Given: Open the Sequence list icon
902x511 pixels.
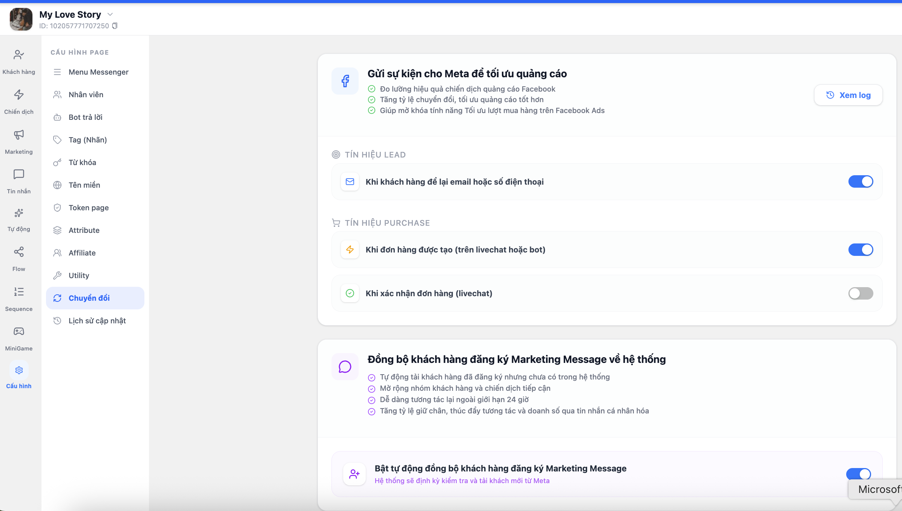Looking at the screenshot, I should [18, 292].
